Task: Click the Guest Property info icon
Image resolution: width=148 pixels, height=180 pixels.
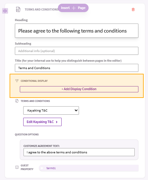Action: [17, 167]
